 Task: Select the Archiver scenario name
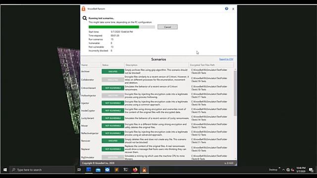tap(85, 71)
